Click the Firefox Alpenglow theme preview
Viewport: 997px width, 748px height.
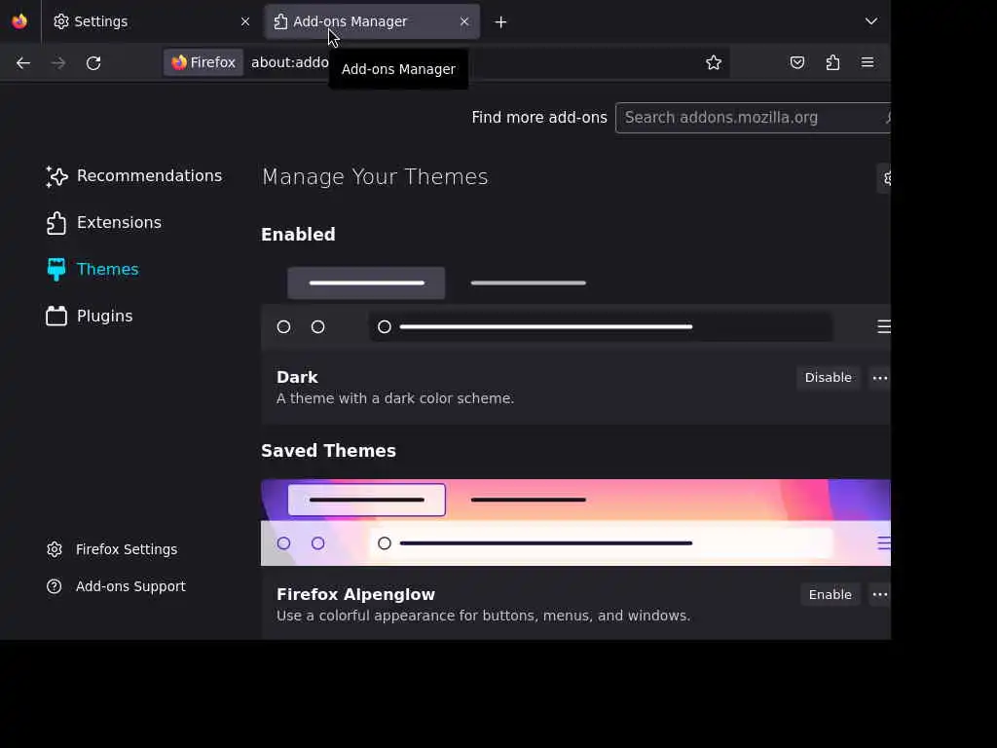tap(575, 522)
